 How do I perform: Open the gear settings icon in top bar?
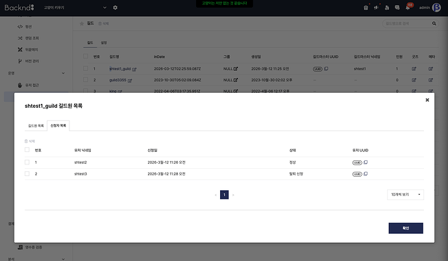[115, 8]
